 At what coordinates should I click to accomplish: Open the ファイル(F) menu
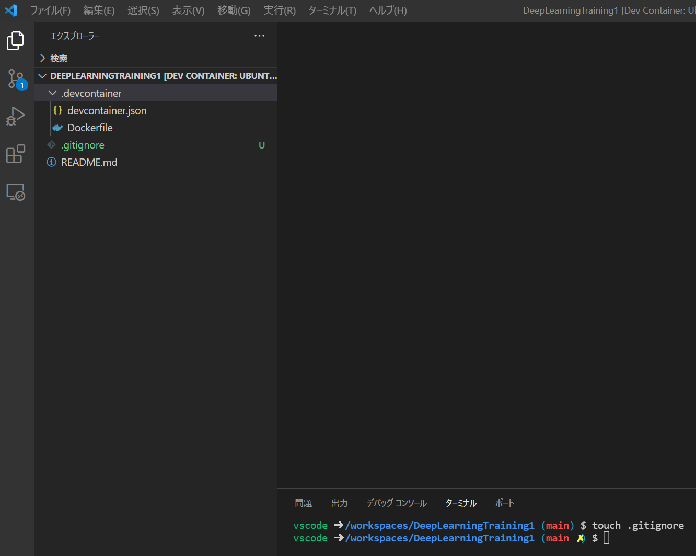pyautogui.click(x=50, y=10)
